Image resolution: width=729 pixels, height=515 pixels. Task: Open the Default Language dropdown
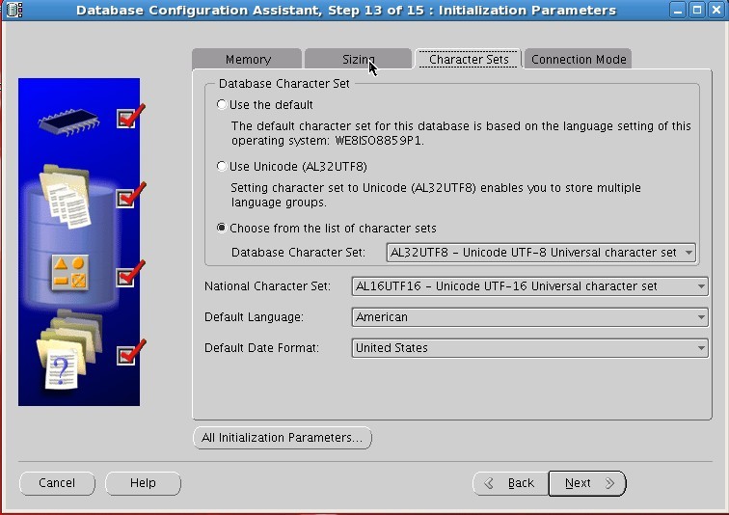(x=530, y=317)
